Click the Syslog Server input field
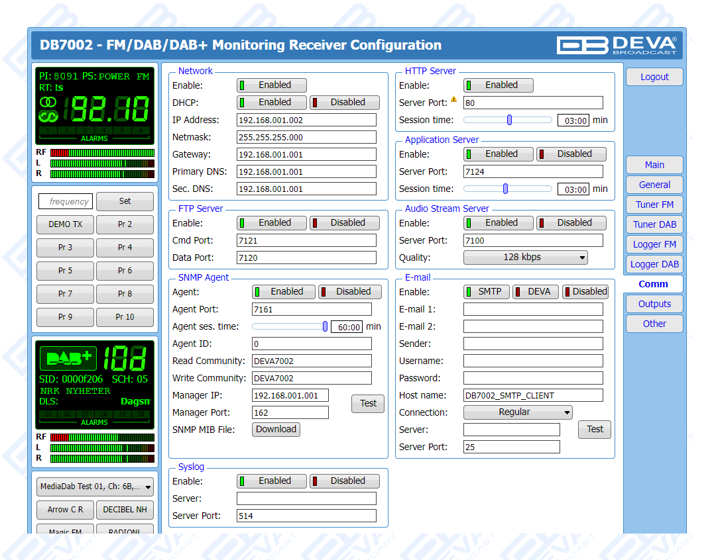This screenshot has height=560, width=714. pos(306,498)
